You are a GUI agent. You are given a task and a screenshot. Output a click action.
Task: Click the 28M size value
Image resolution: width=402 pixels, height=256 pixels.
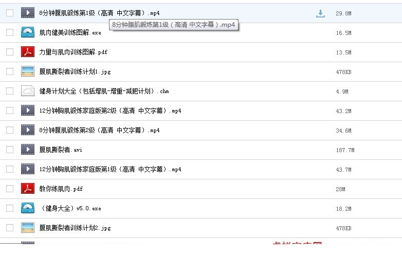coord(340,189)
